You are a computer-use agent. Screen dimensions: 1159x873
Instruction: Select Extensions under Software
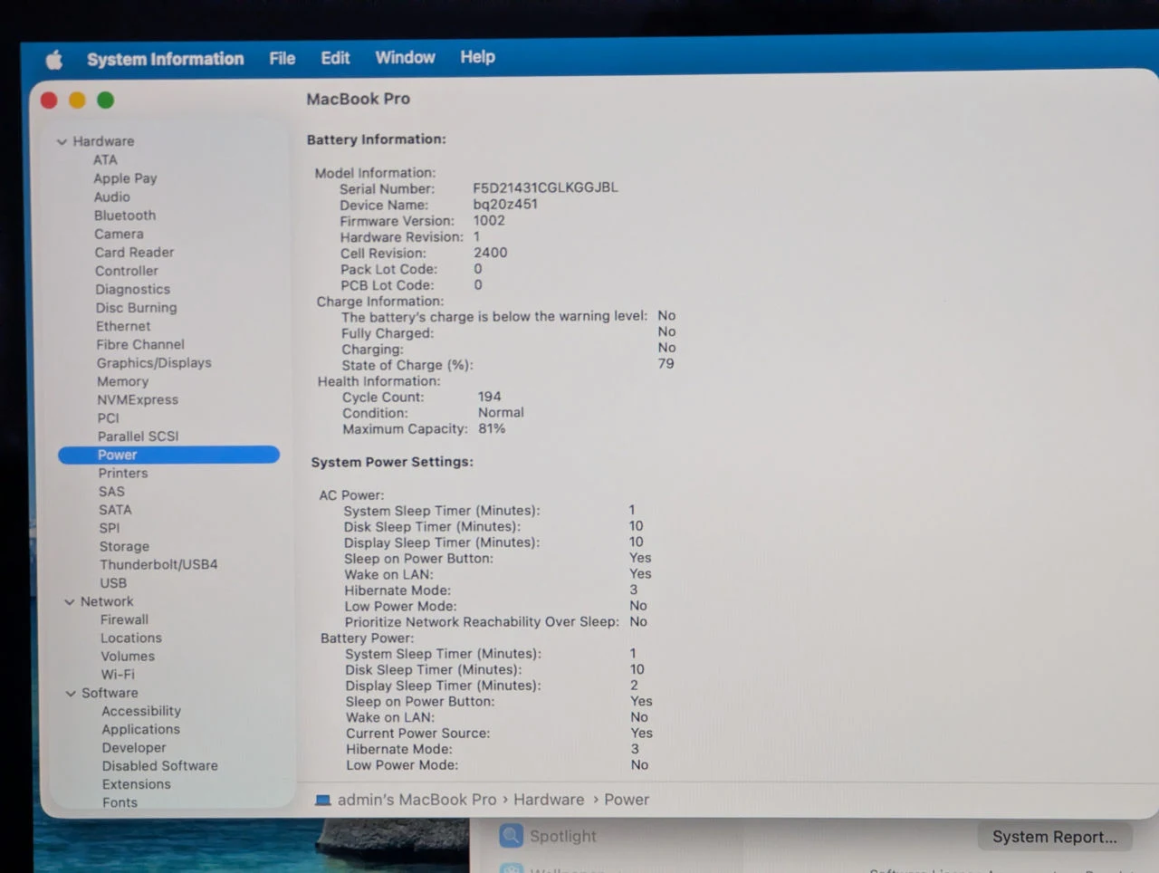[136, 784]
